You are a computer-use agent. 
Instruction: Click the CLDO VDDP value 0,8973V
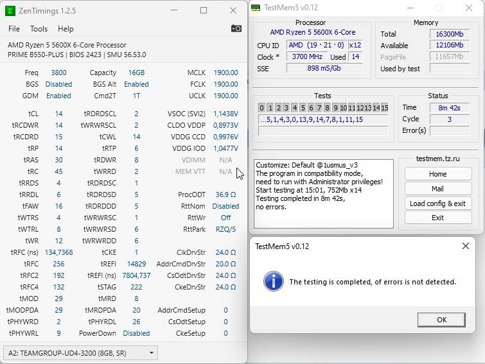click(x=225, y=125)
